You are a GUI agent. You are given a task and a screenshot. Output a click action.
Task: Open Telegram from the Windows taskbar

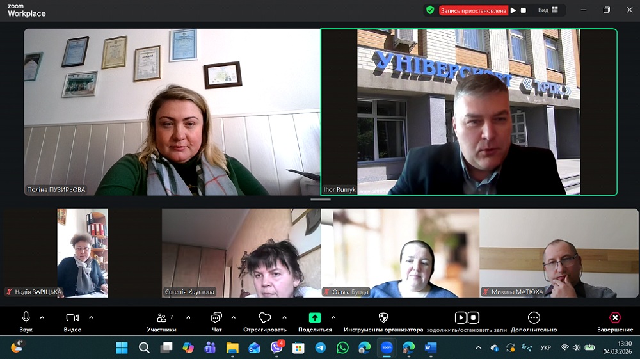tap(320, 347)
